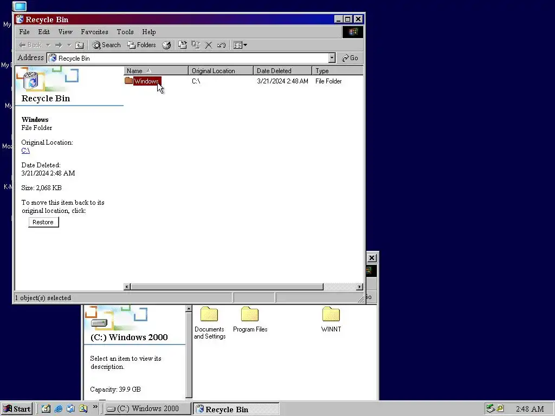Select Program Files folder in C: window
The image size is (555, 416).
(250, 320)
